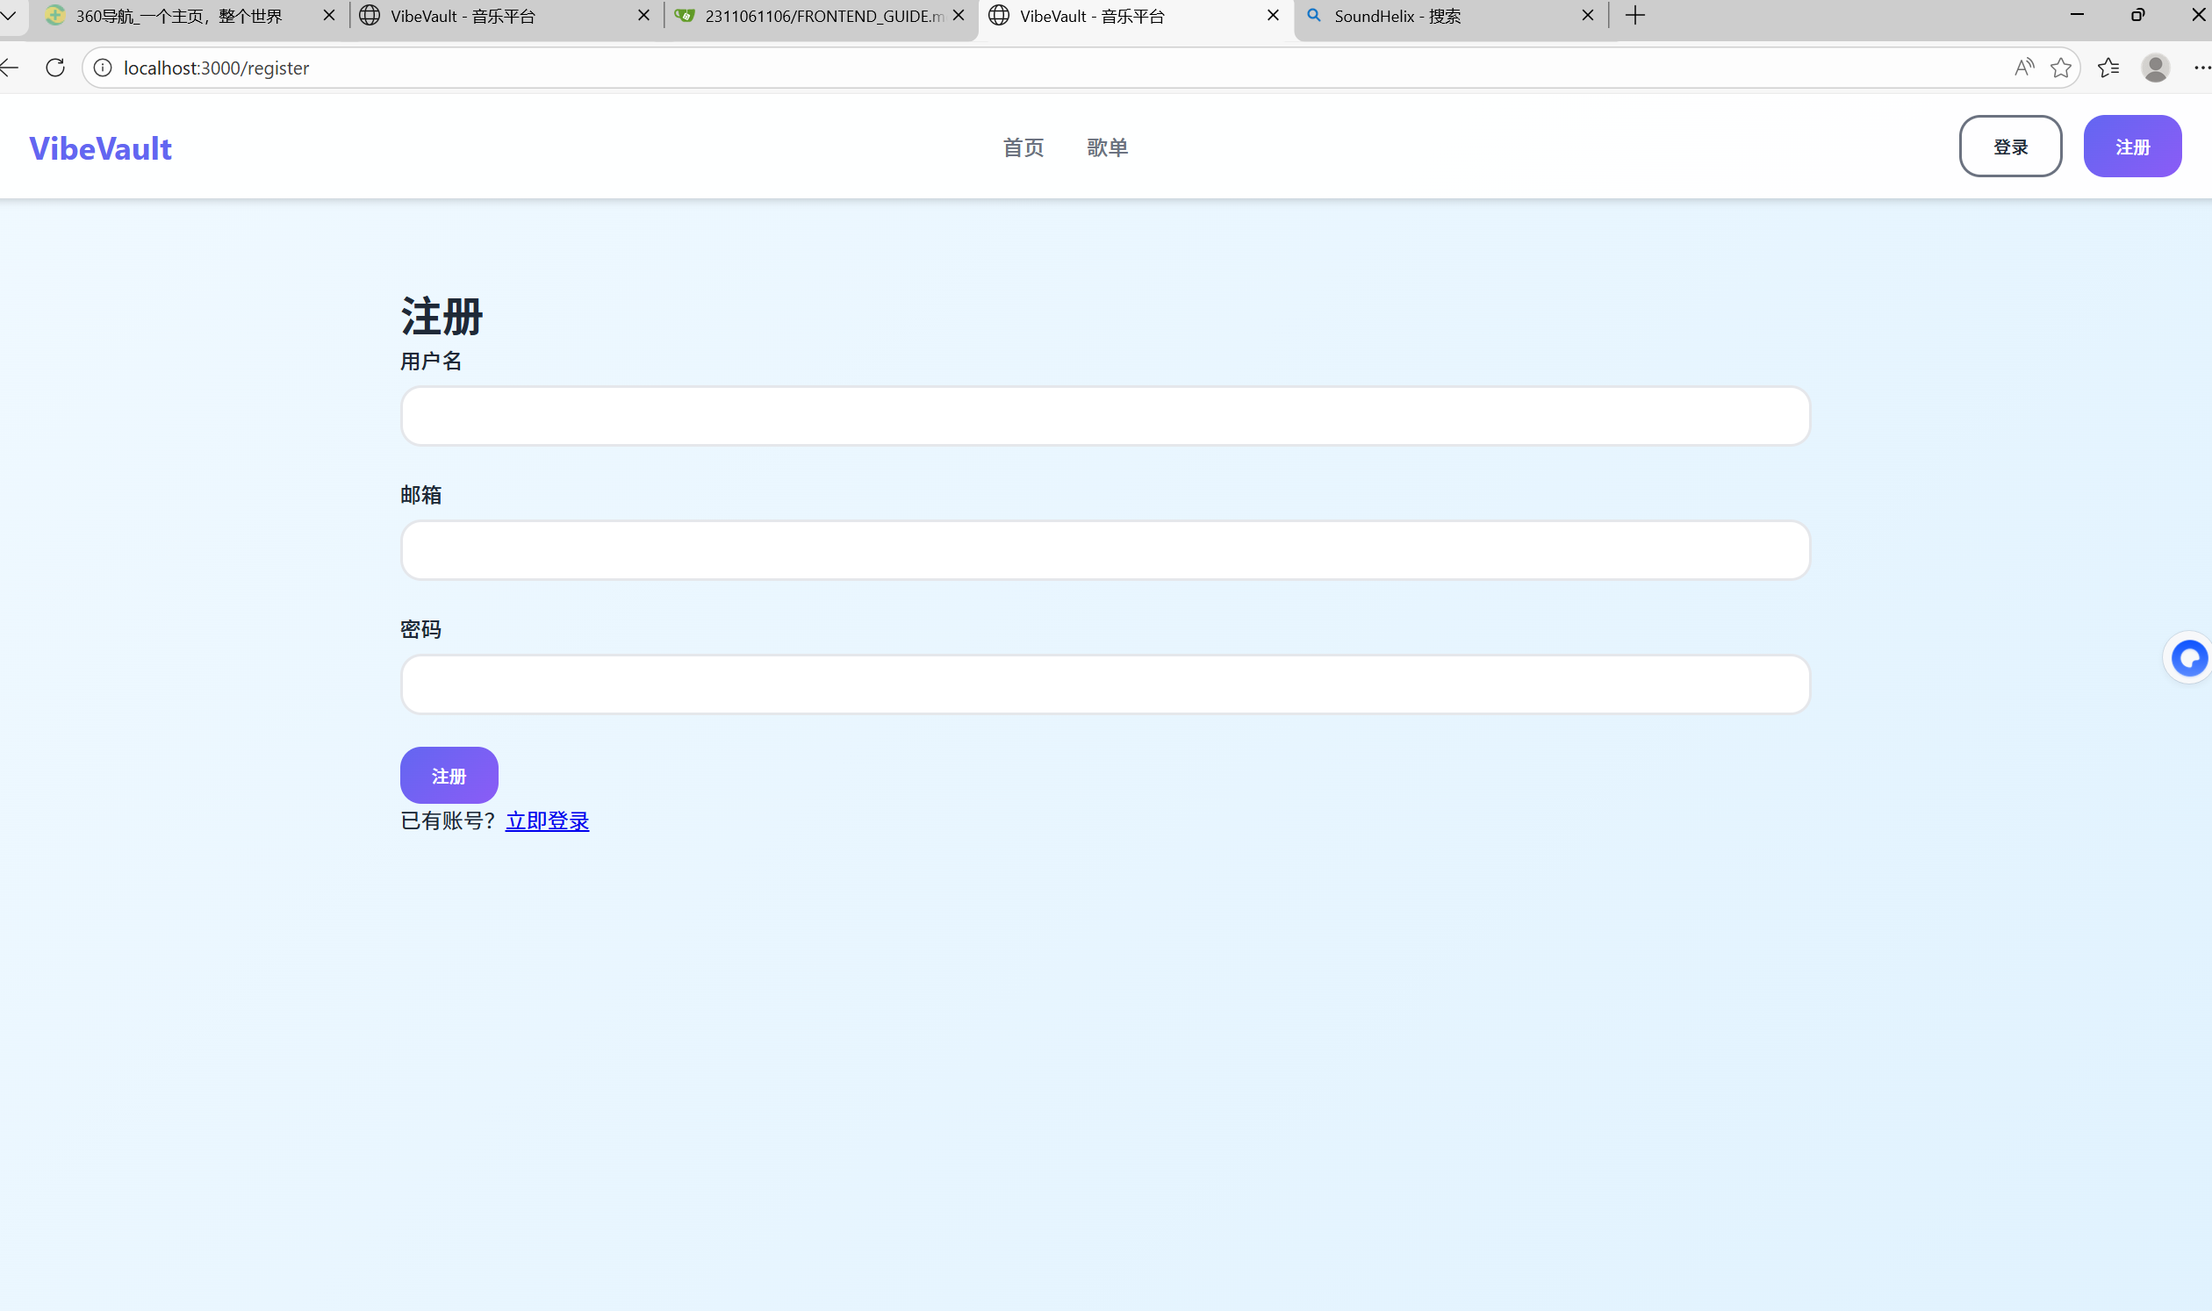
Task: Open the 首页 navigation link
Action: [1023, 147]
